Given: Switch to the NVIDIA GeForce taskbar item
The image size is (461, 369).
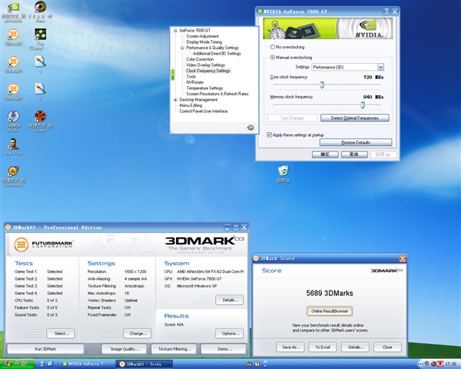Looking at the screenshot, I should pyautogui.click(x=85, y=364).
